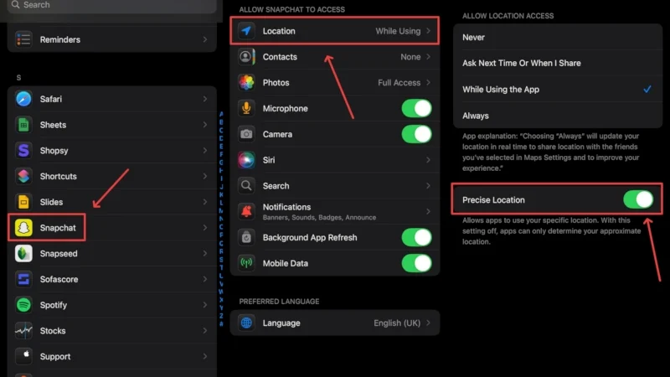Image resolution: width=670 pixels, height=377 pixels.
Task: Tap the Reminders label
Action: (59, 39)
